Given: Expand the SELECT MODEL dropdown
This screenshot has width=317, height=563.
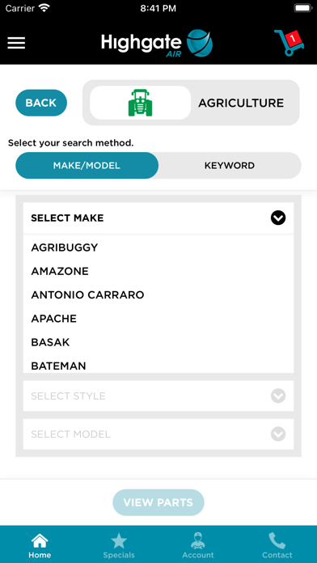Looking at the screenshot, I should click(158, 434).
